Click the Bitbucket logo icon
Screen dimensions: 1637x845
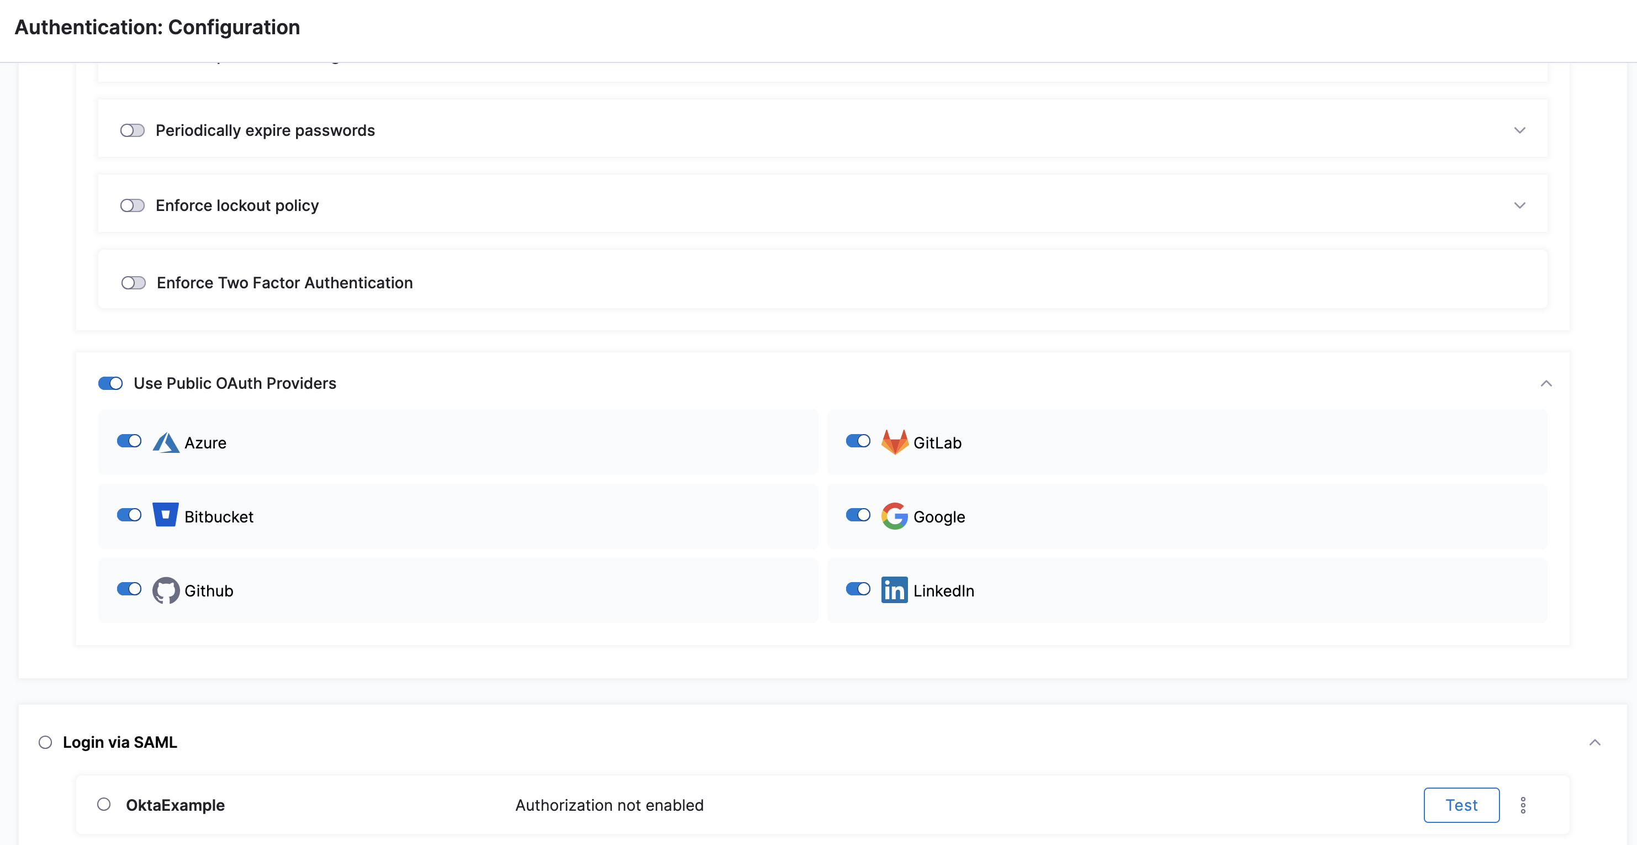coord(165,515)
